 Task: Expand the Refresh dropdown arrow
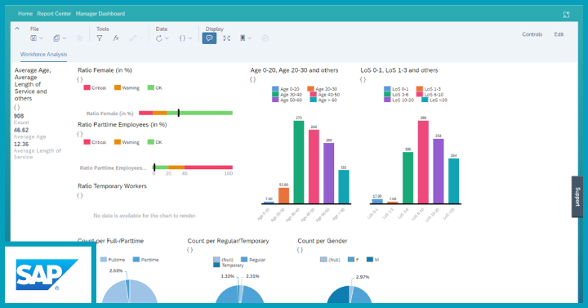[x=167, y=38]
